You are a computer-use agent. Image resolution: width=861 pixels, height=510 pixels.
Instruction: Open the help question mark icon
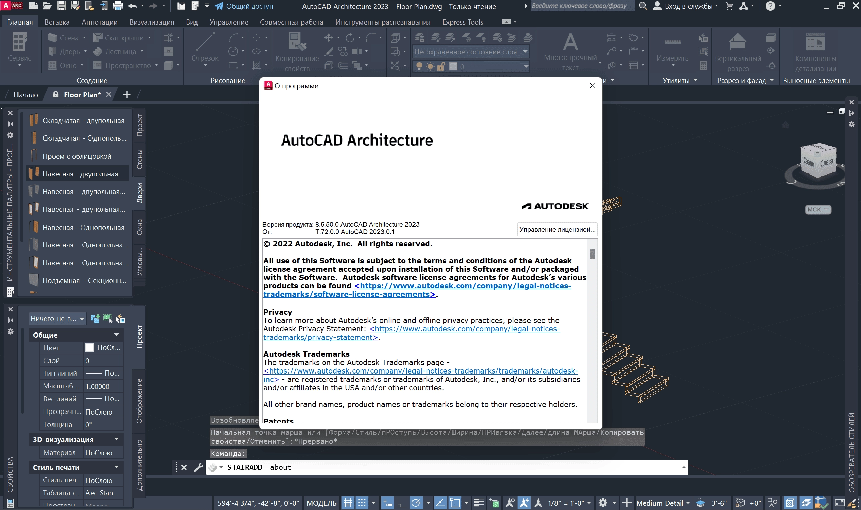(770, 6)
